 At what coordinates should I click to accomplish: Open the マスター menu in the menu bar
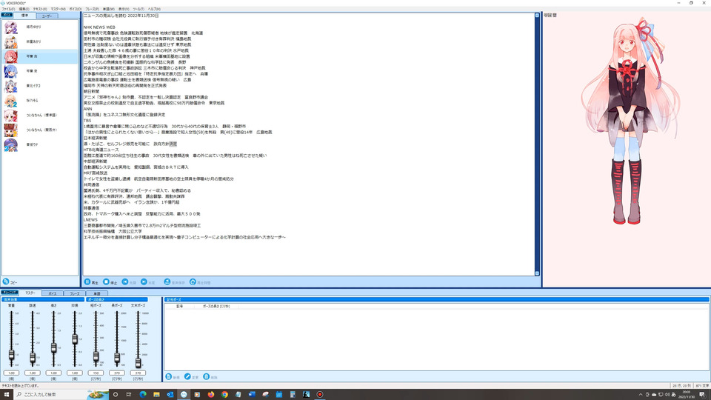click(58, 9)
